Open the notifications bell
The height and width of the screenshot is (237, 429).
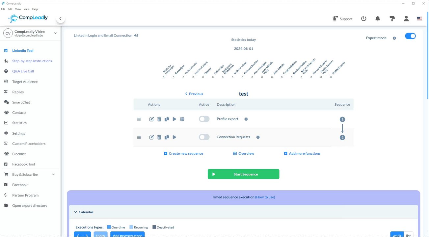[378, 19]
